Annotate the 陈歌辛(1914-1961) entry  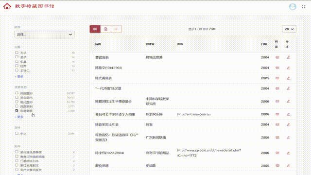(x=288, y=68)
